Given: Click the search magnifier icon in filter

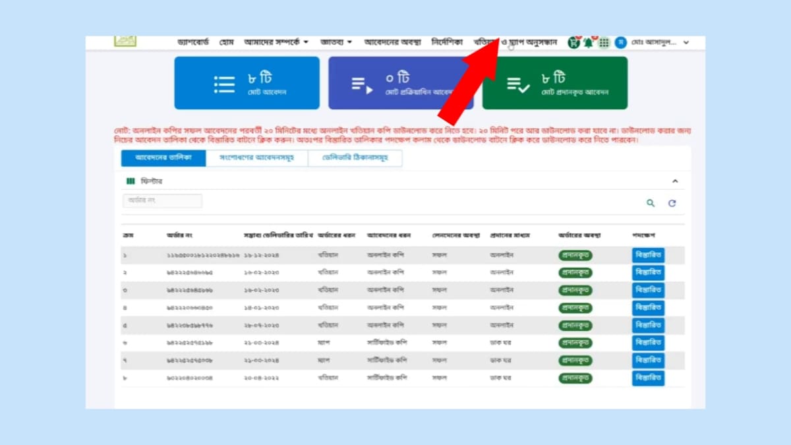Looking at the screenshot, I should click(651, 203).
